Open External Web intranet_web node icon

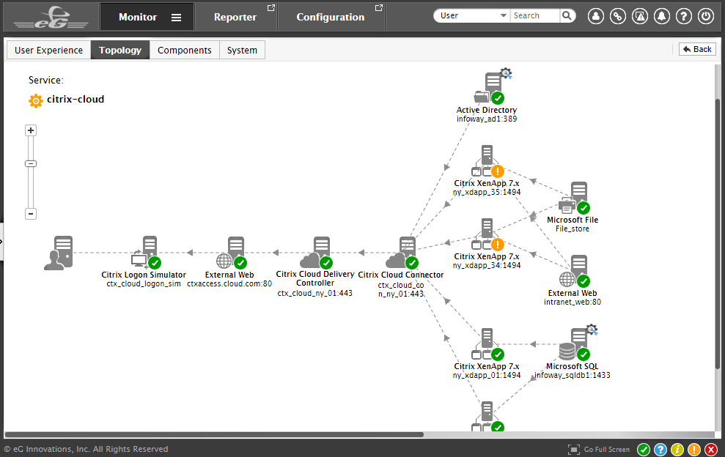574,271
